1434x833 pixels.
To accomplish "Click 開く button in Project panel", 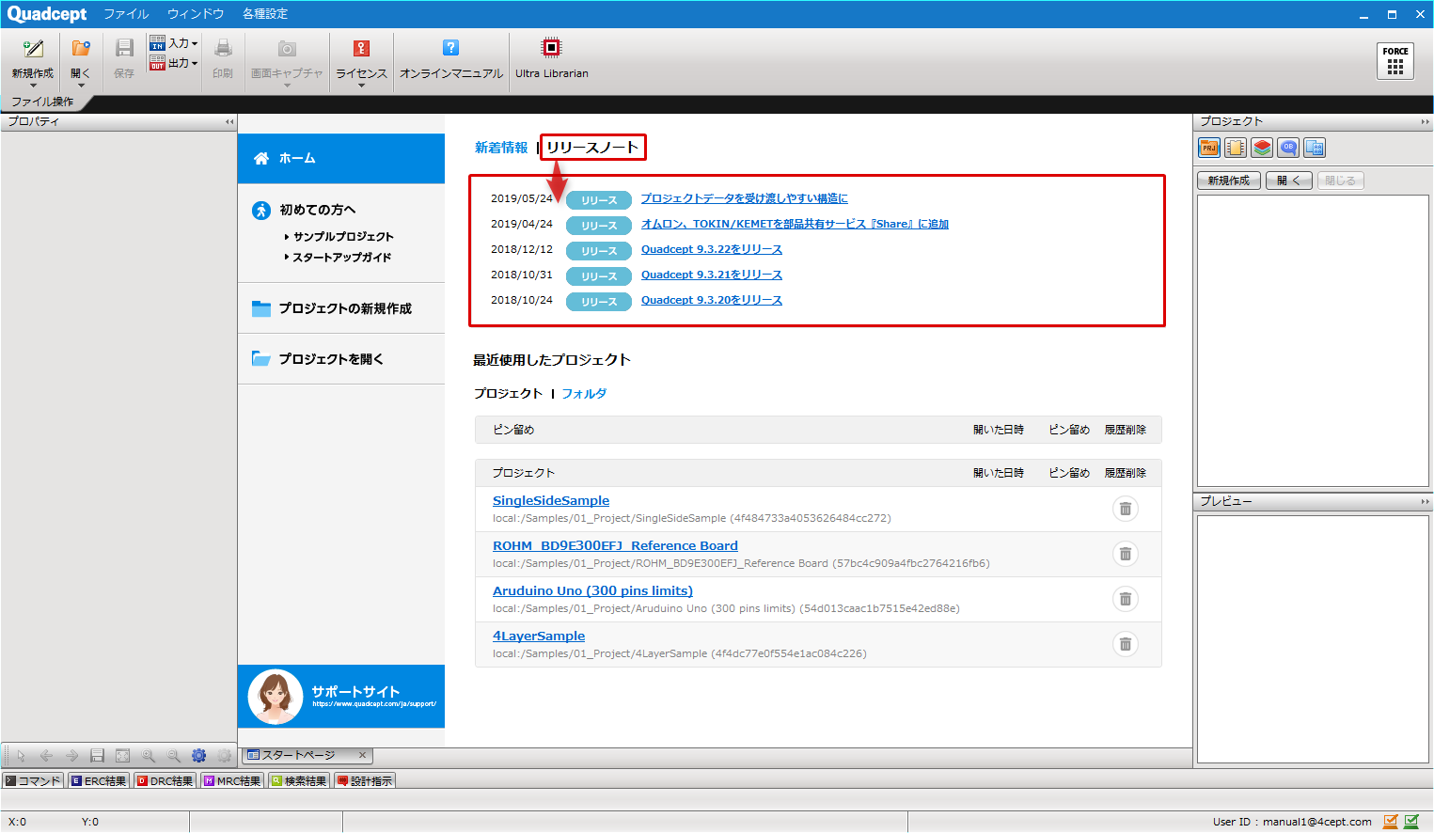I will coord(1289,181).
